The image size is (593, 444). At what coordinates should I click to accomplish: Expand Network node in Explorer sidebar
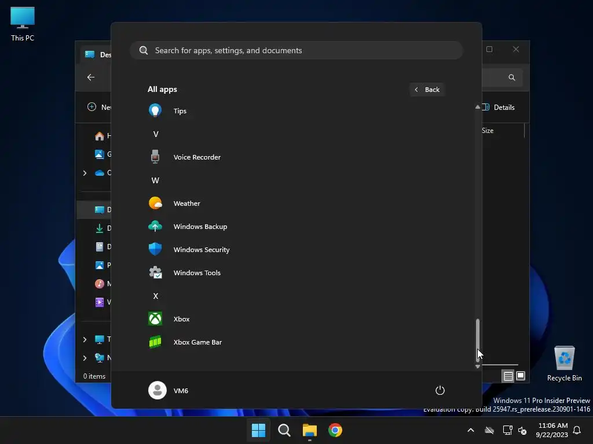point(85,358)
